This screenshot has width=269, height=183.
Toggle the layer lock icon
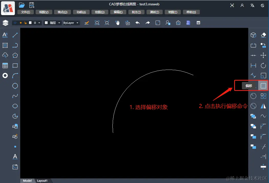(25, 23)
